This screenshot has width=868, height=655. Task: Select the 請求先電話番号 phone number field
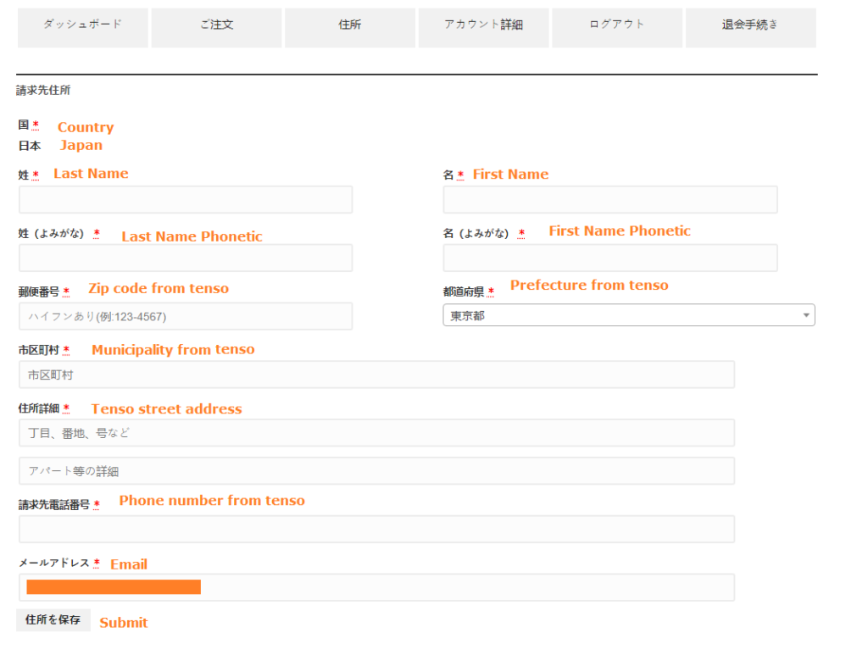[376, 530]
